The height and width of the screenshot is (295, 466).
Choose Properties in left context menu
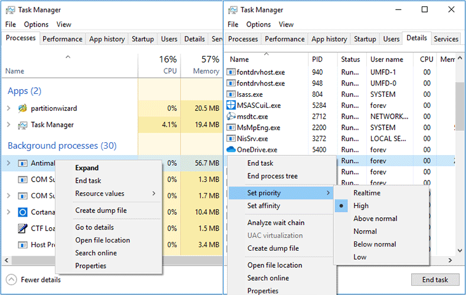pos(91,266)
